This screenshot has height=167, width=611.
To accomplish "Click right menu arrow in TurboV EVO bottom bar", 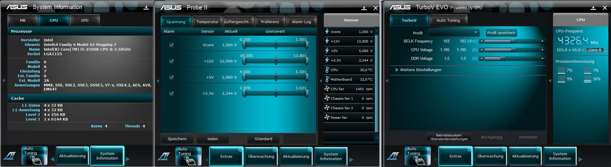I will 581,159.
